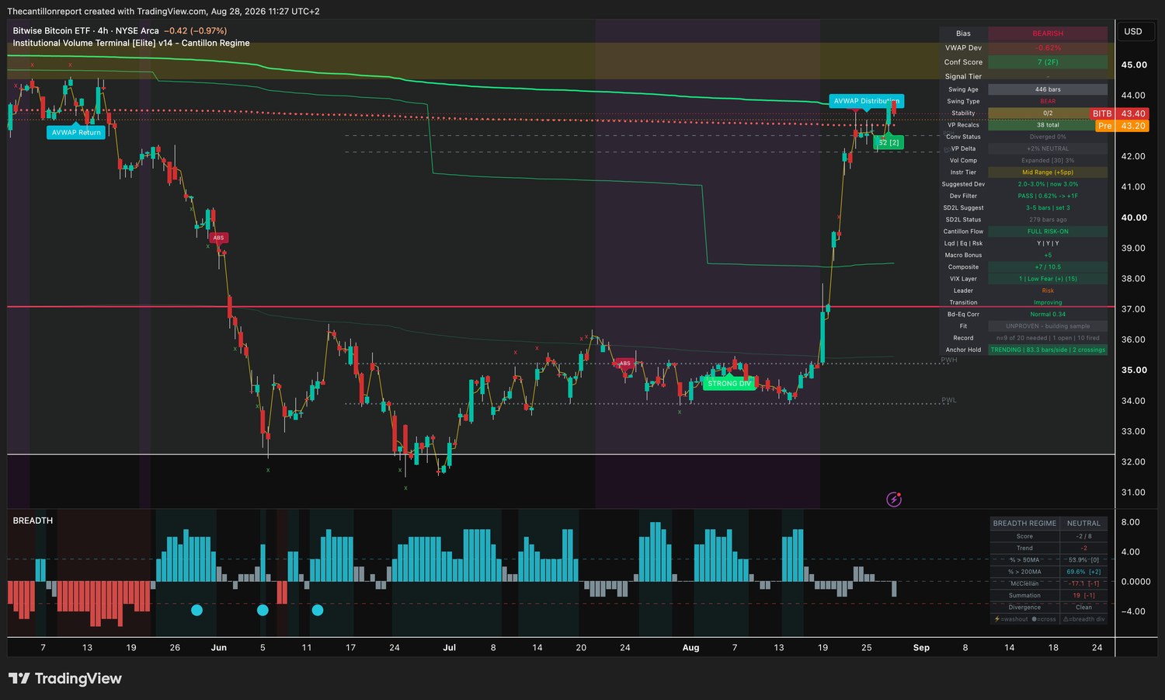This screenshot has width=1165, height=700.
Task: Select the cross dot marker near Jun 5
Action: click(x=263, y=610)
